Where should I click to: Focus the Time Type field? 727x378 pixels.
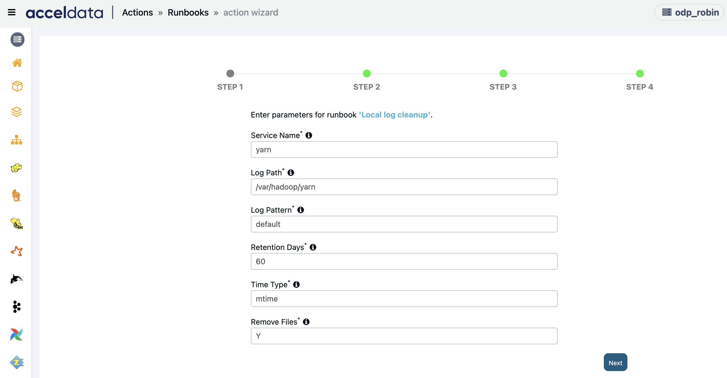[x=404, y=299]
